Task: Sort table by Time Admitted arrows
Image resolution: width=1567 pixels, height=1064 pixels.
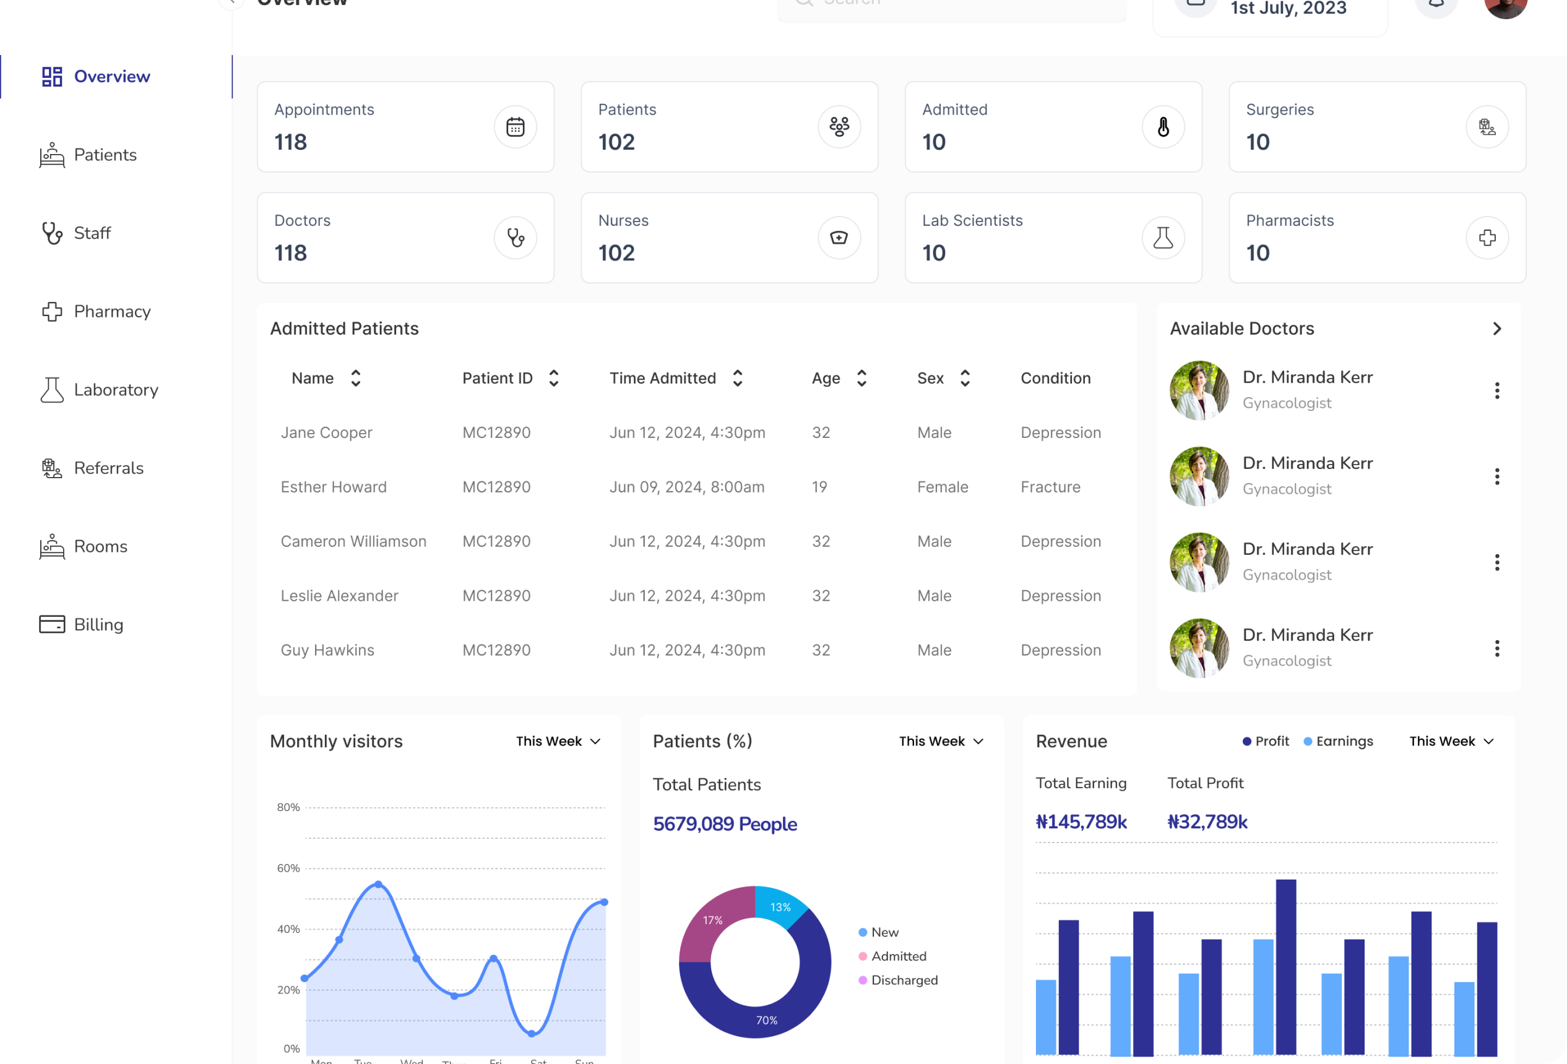Action: pos(737,378)
